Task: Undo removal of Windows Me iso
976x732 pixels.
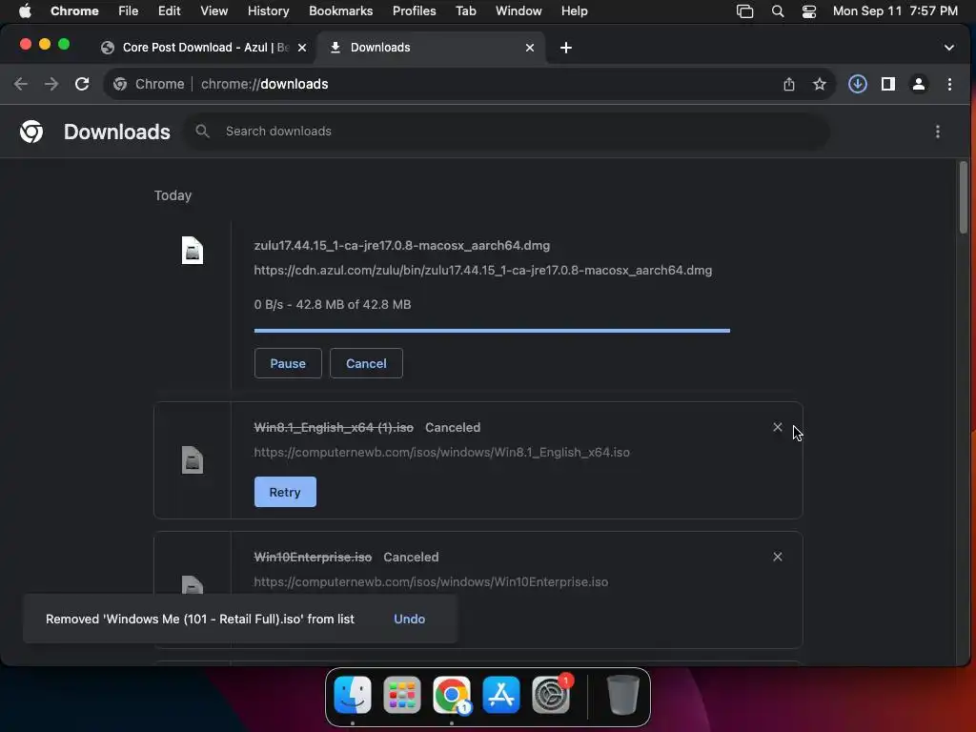Action: click(410, 619)
